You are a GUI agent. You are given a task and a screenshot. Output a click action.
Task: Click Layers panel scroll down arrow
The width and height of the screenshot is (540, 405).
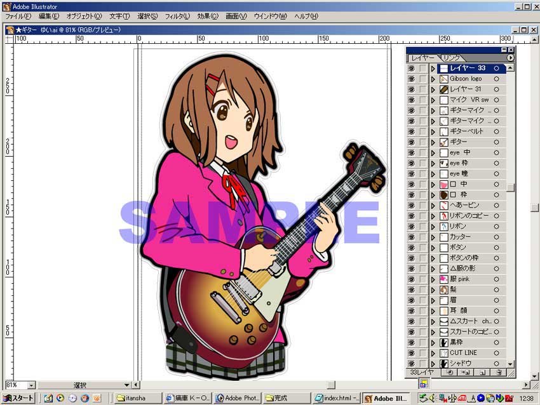point(510,364)
